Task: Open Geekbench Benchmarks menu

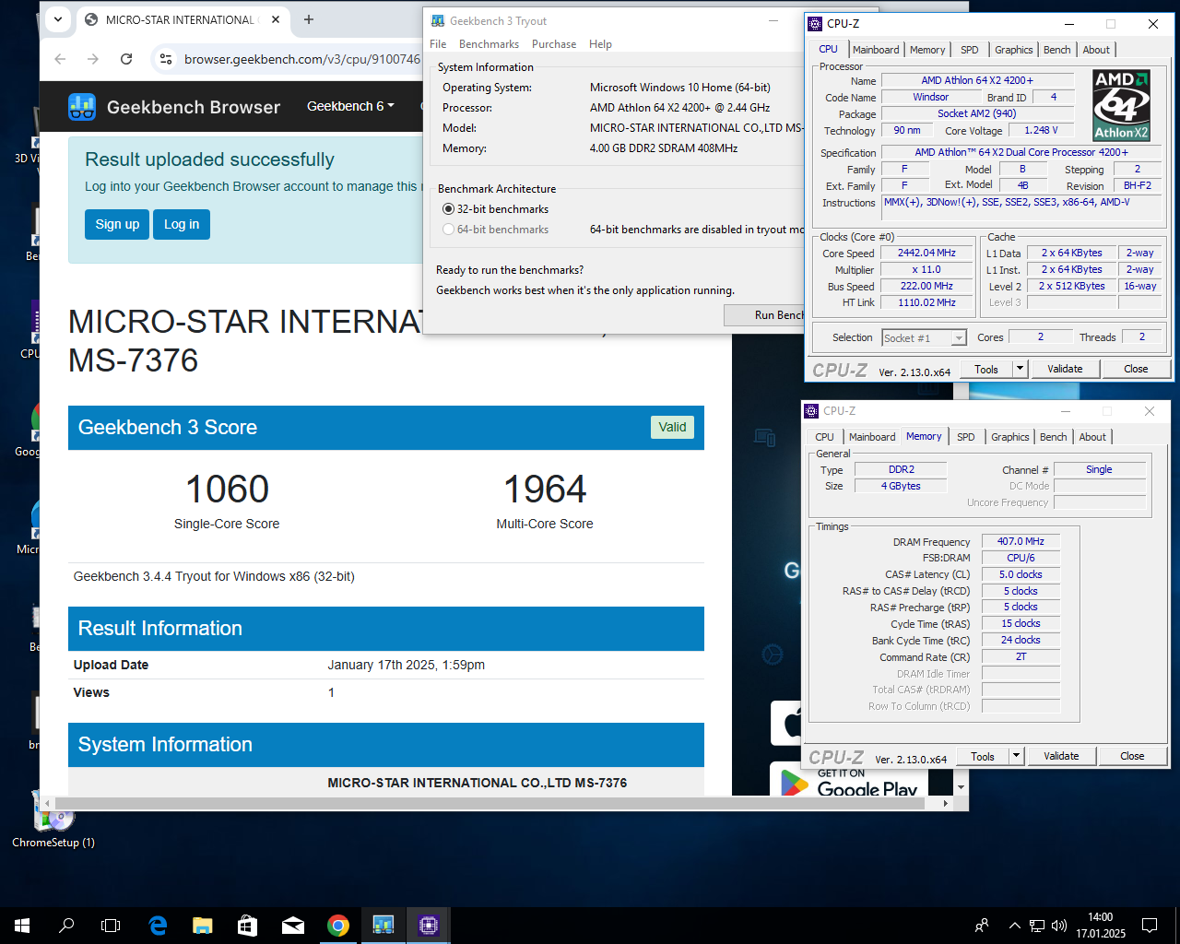Action: pos(489,44)
